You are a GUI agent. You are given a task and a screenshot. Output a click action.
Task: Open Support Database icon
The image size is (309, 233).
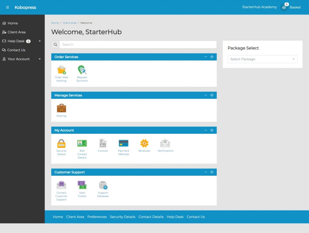click(103, 185)
